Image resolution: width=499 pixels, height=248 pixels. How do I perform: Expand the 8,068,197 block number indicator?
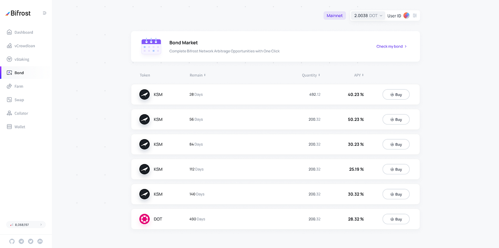coord(26,225)
